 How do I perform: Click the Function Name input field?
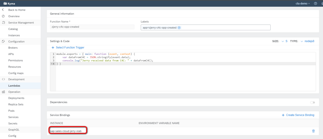point(92,27)
